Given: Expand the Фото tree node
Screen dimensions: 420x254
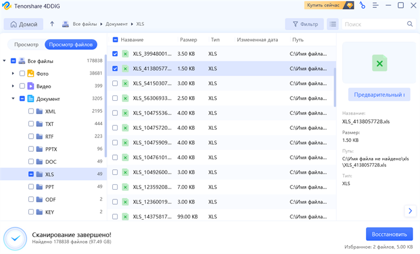Looking at the screenshot, I should (13, 73).
